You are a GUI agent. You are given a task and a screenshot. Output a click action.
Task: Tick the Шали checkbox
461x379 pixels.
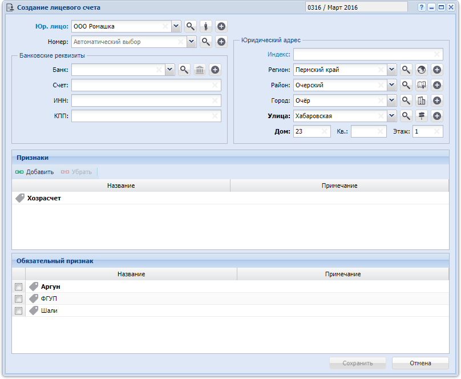18,311
